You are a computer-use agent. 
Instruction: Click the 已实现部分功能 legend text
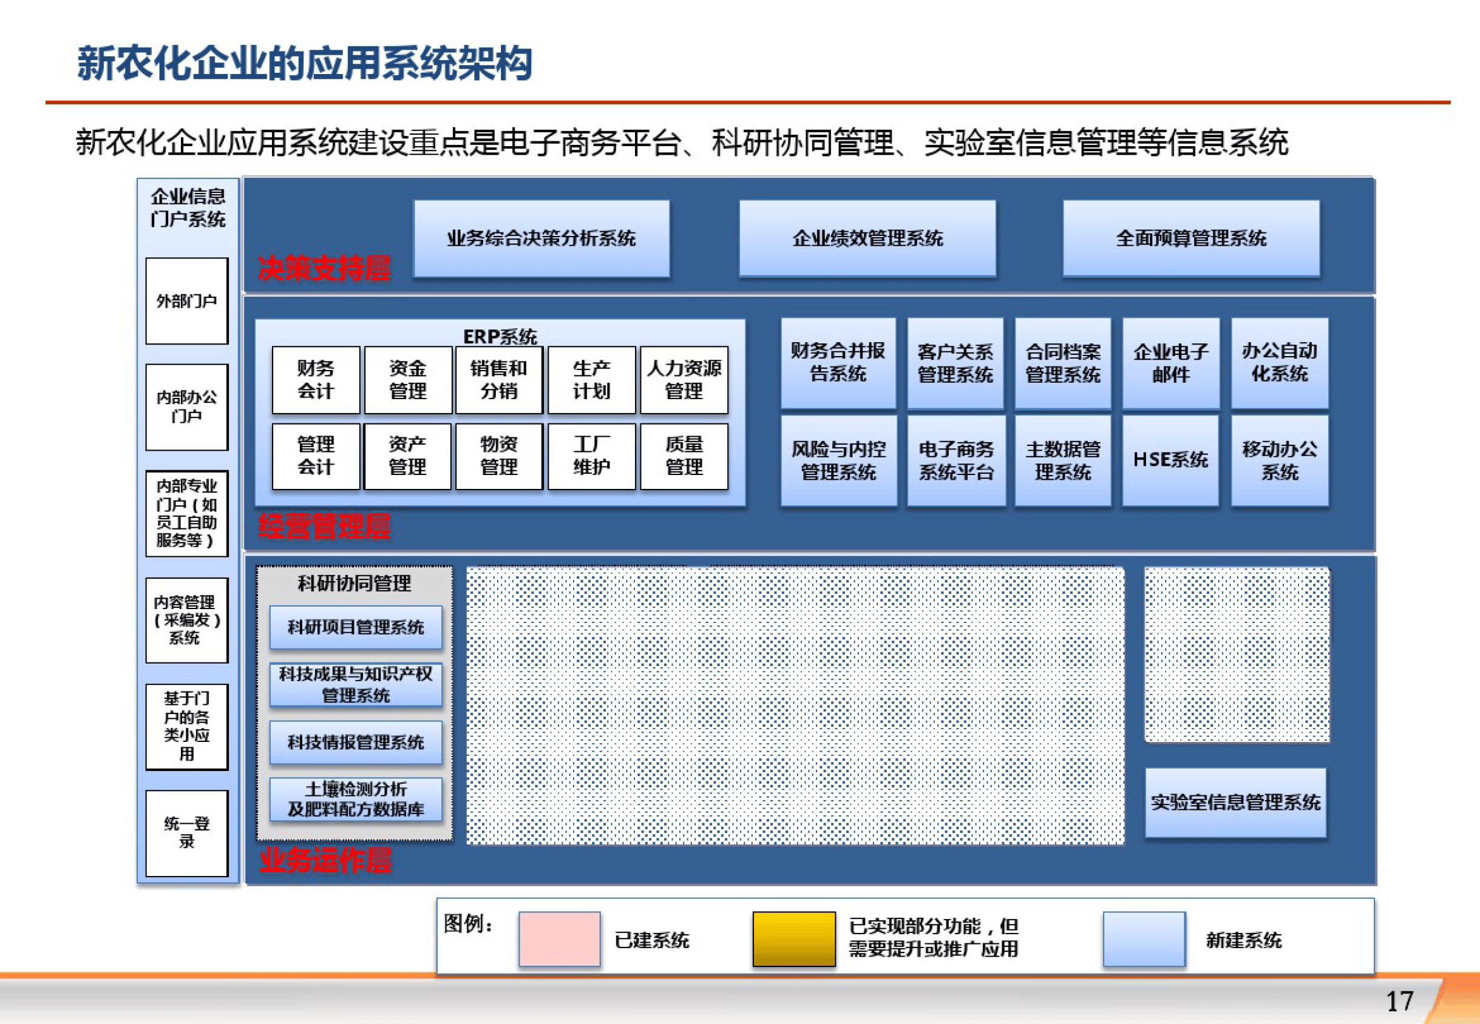pos(934,937)
